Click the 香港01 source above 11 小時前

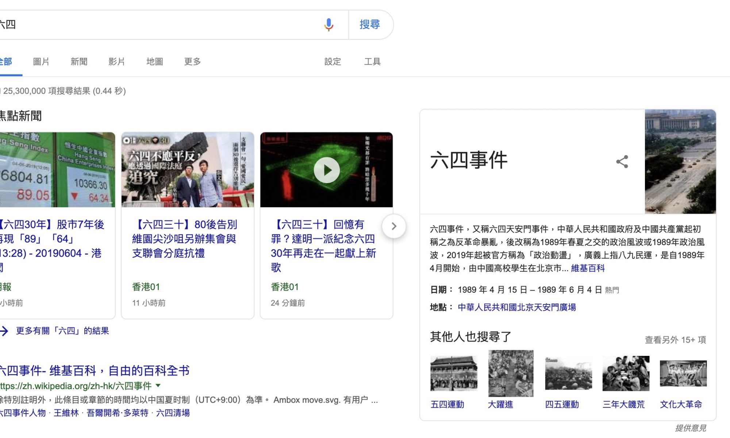146,287
